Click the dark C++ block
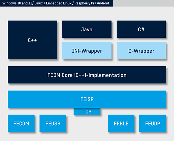The image size is (174, 141). coord(32,40)
